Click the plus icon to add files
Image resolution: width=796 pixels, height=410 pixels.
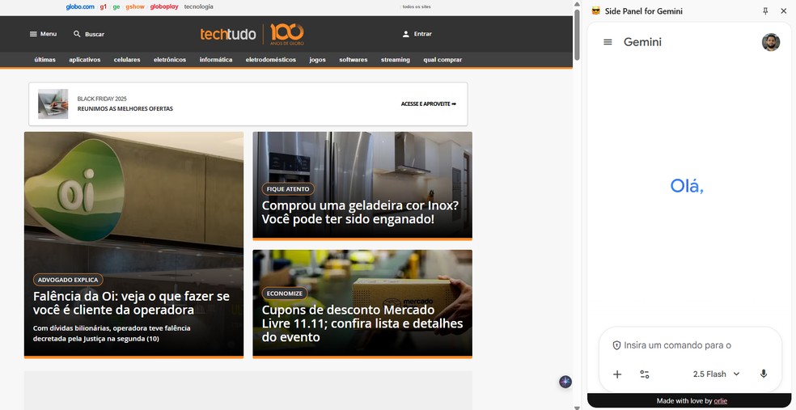[617, 374]
